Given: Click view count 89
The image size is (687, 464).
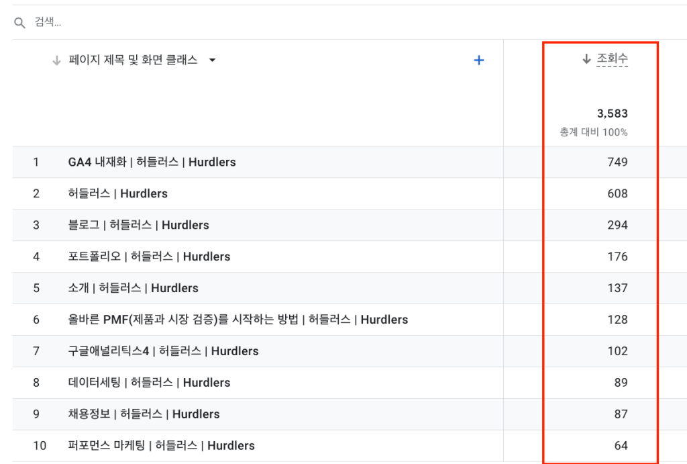Looking at the screenshot, I should click(621, 383).
